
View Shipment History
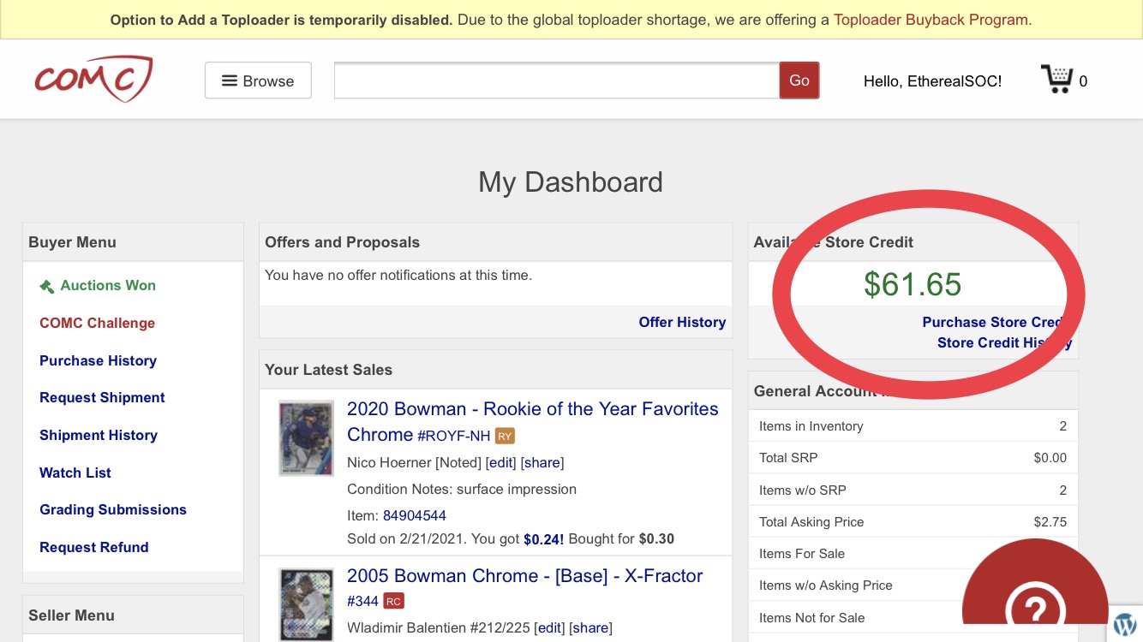[99, 435]
